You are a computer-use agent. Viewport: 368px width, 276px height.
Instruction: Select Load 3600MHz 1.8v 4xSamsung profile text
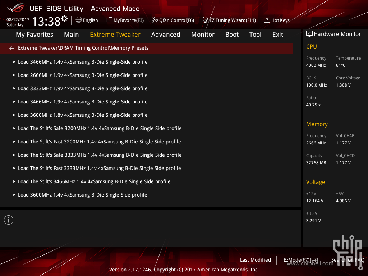tap(83, 115)
